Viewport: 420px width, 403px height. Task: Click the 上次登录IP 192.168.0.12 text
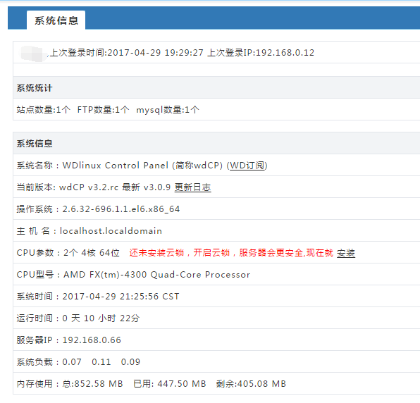[x=261, y=52]
